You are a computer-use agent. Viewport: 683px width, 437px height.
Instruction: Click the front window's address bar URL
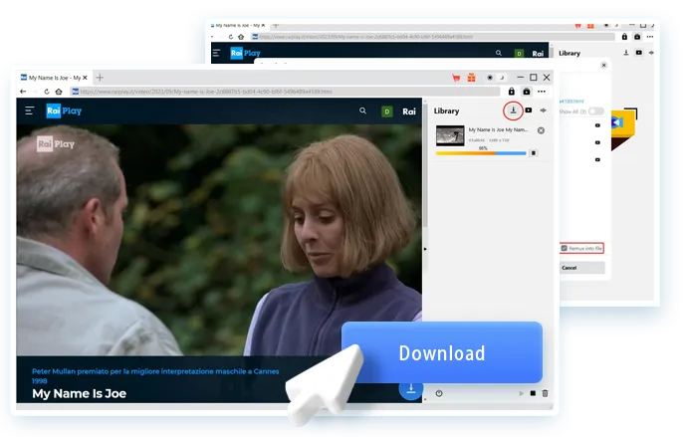[286, 92]
